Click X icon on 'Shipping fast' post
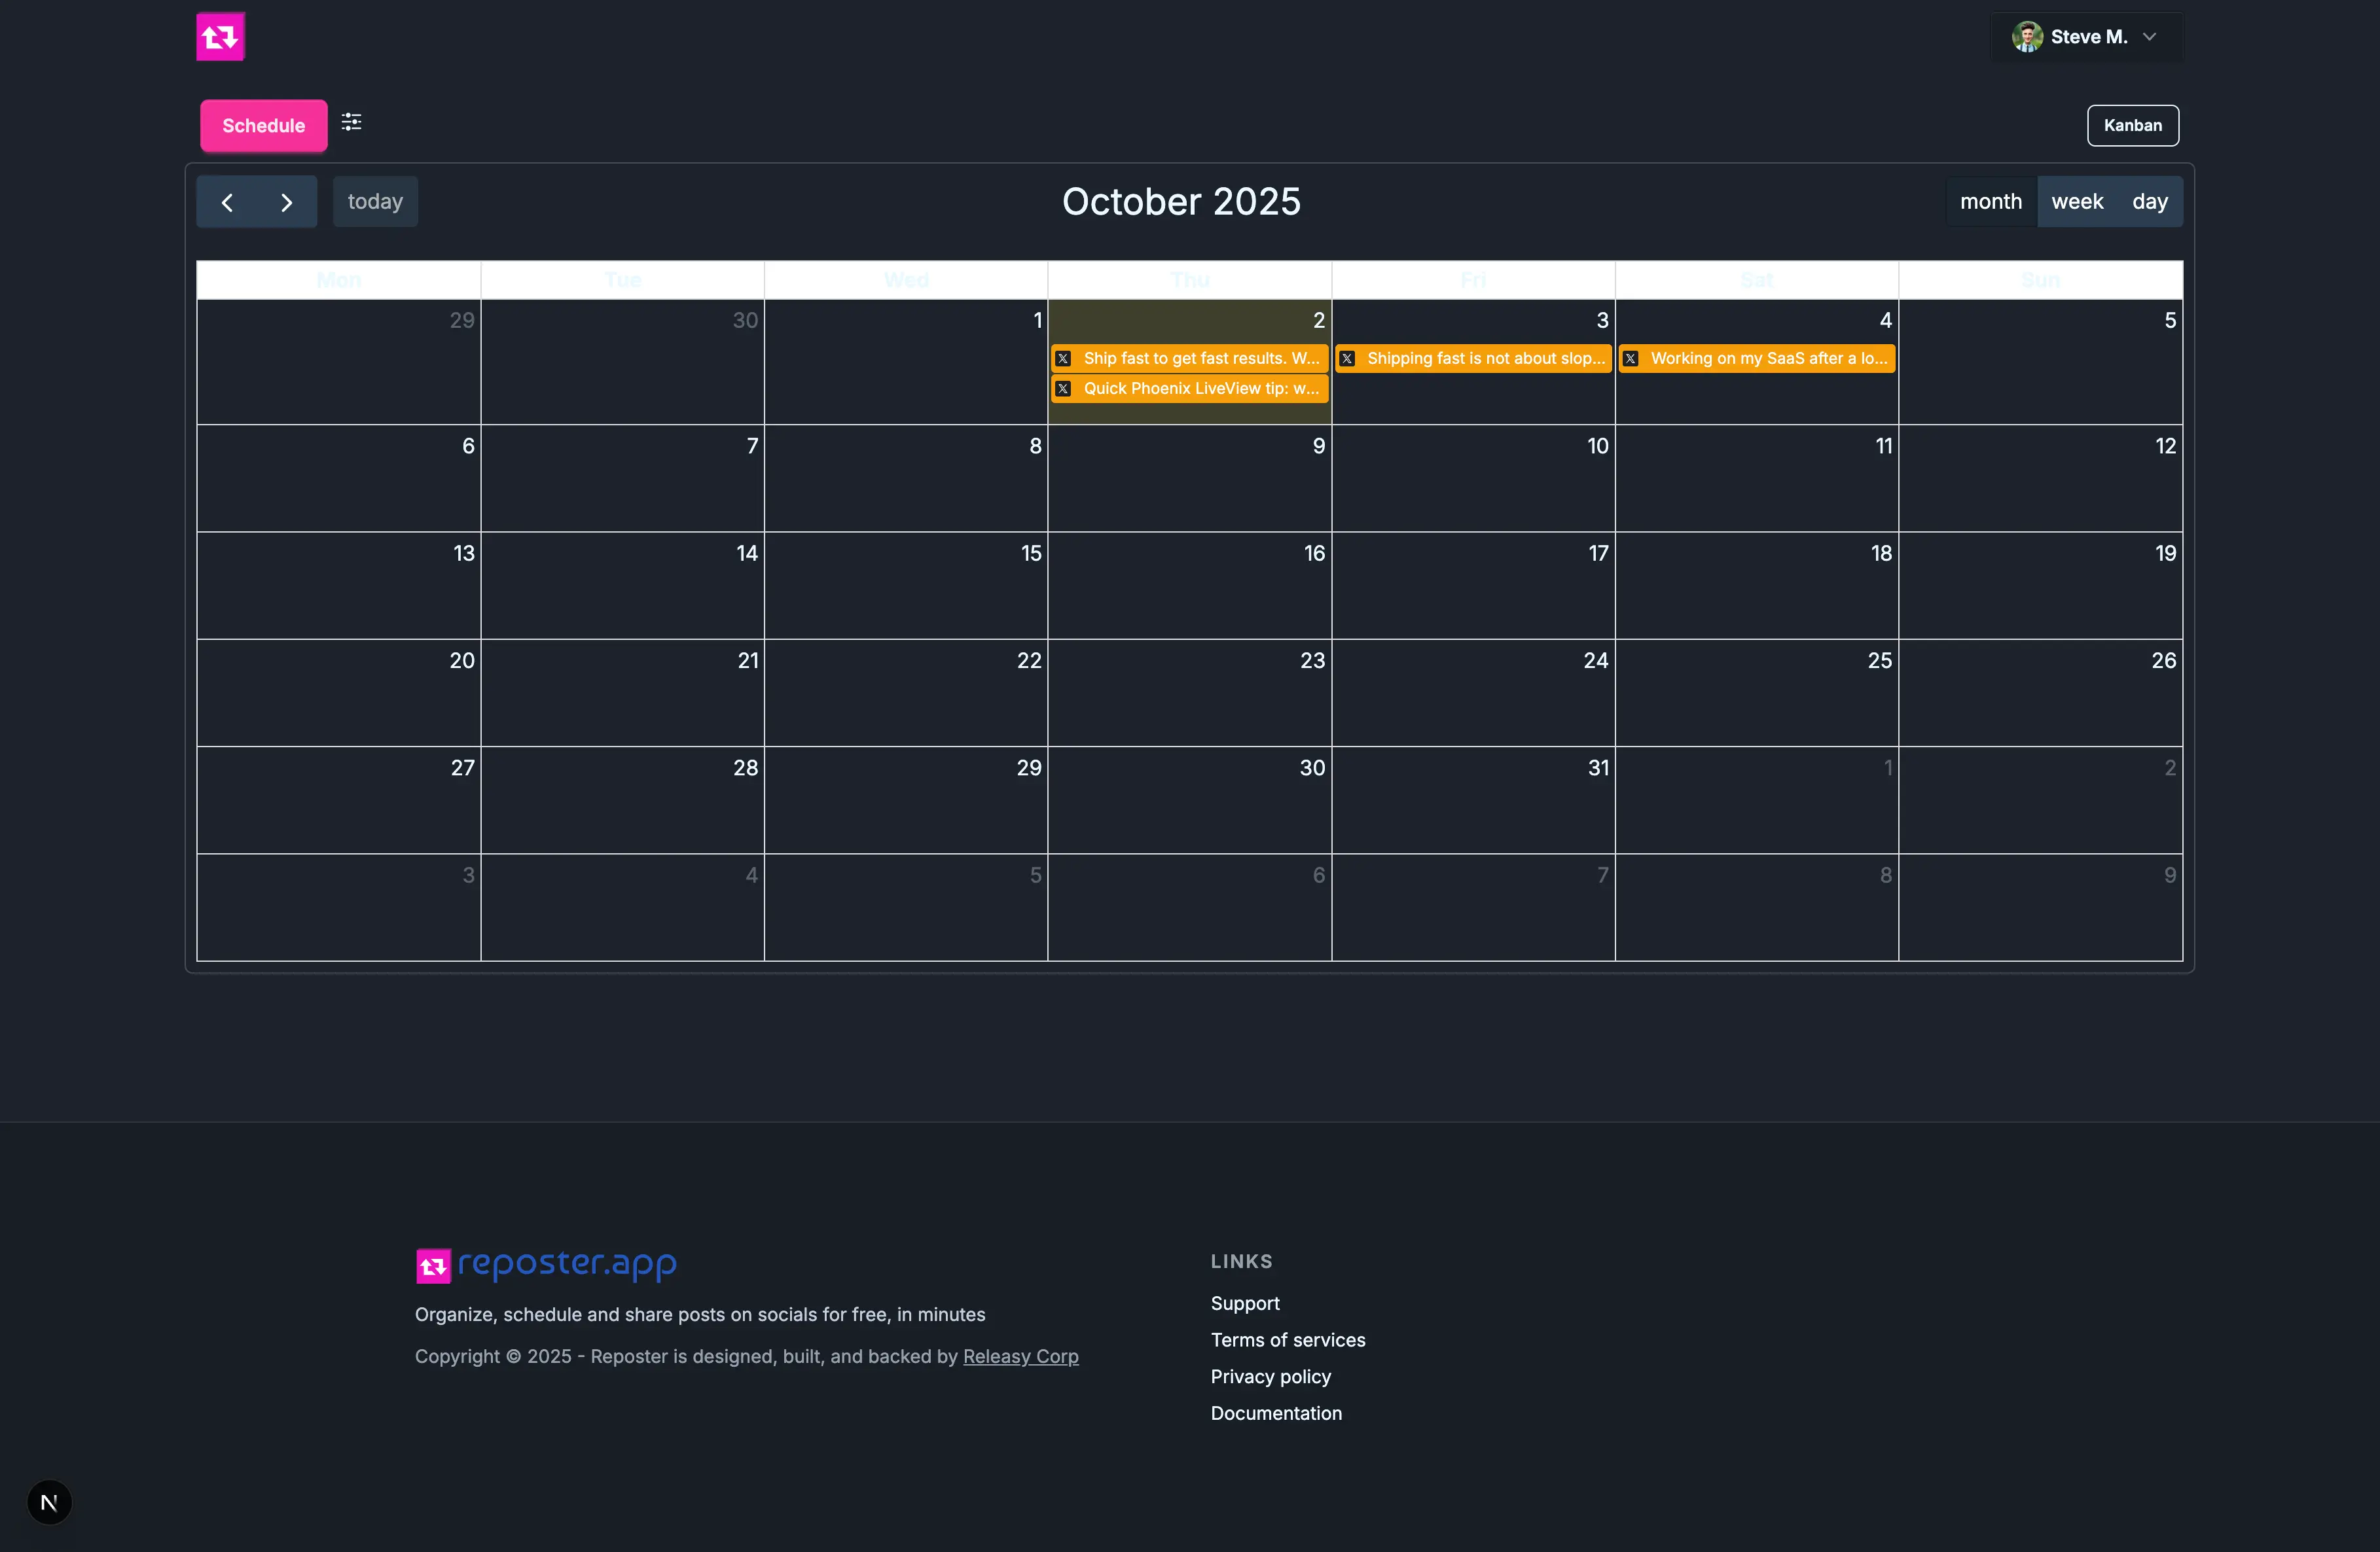 (x=1347, y=359)
